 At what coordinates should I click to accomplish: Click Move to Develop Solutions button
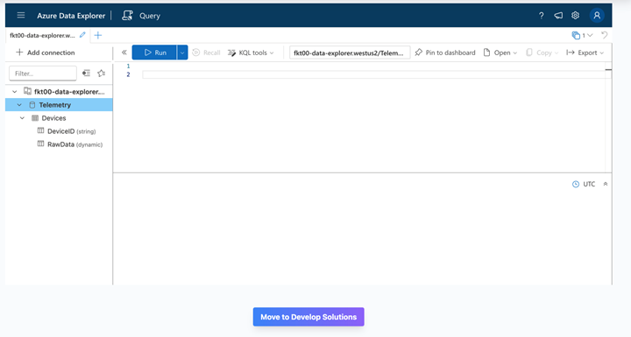tap(308, 317)
